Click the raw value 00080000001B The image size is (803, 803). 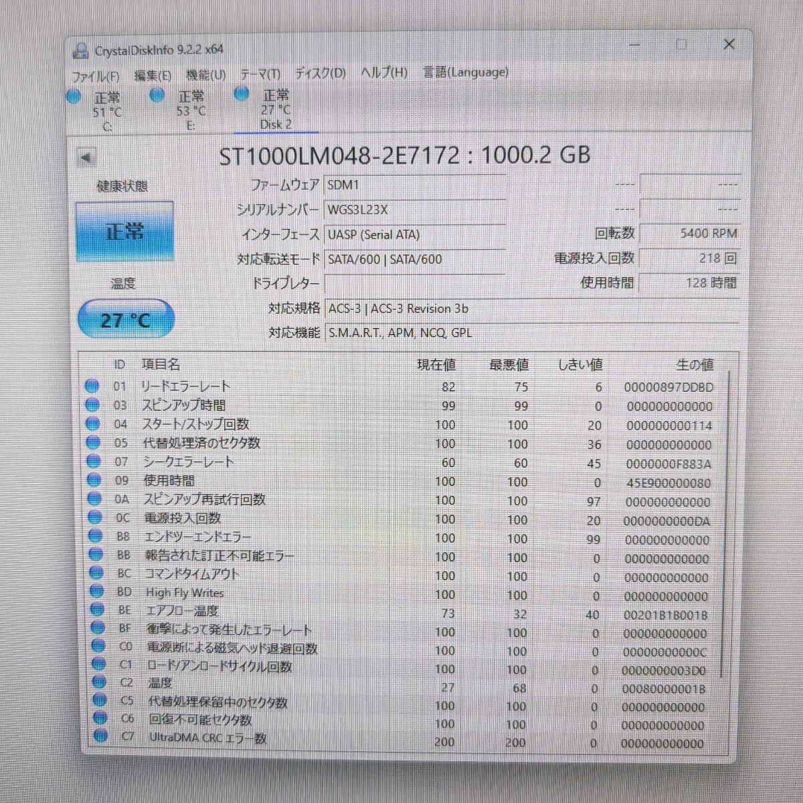[664, 689]
